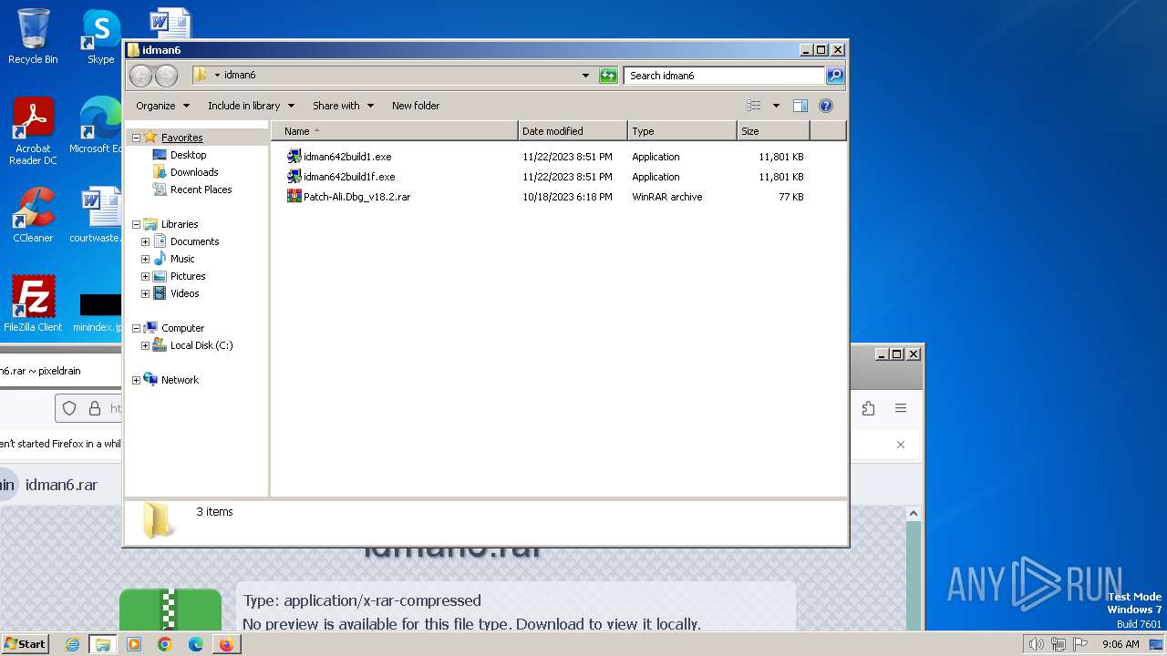1167x656 pixels.
Task: Collapse Libraries tree group
Action: point(136,224)
